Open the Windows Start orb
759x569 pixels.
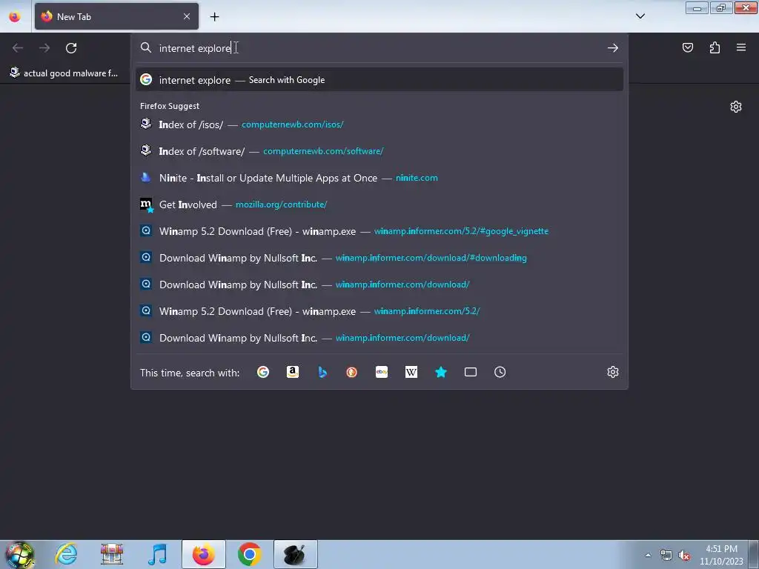[19, 554]
